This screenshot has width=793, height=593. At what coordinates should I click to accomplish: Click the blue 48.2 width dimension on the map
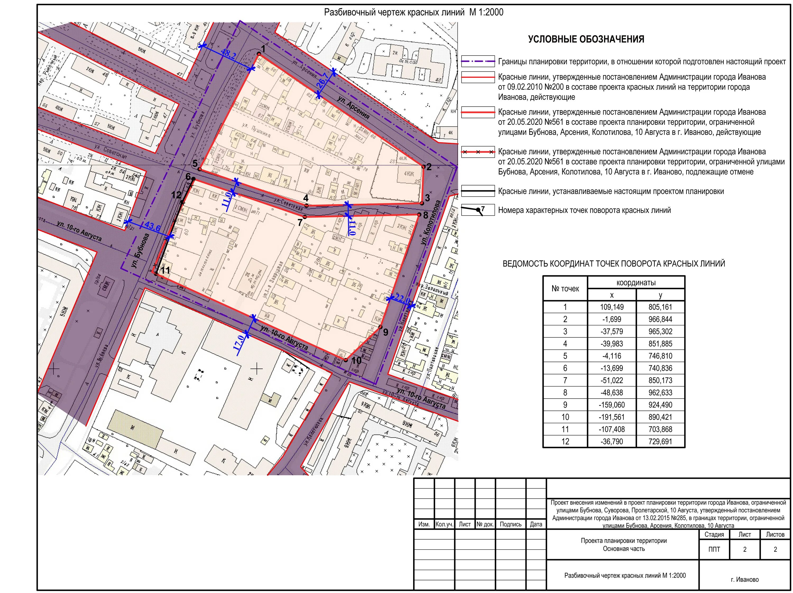pos(228,54)
